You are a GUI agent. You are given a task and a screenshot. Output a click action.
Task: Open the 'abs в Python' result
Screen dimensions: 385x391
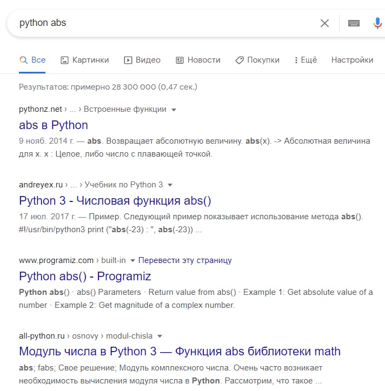(54, 125)
